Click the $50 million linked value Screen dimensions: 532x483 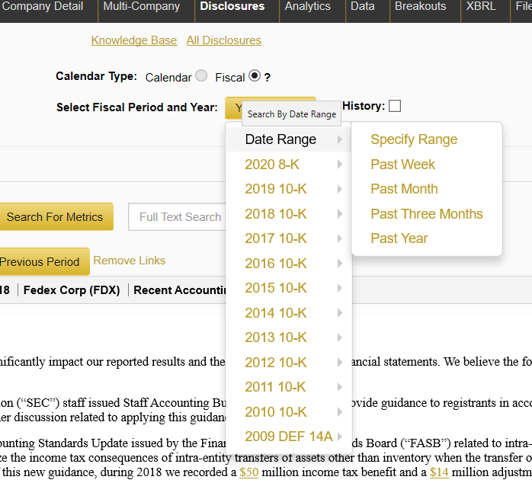[x=248, y=473]
